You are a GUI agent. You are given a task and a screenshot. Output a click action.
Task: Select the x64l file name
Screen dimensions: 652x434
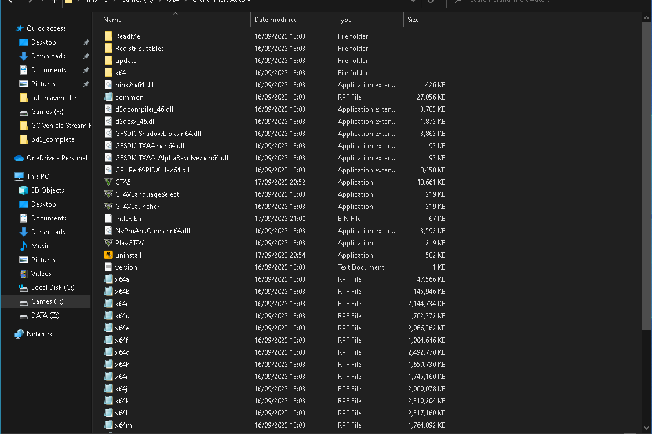coord(121,413)
